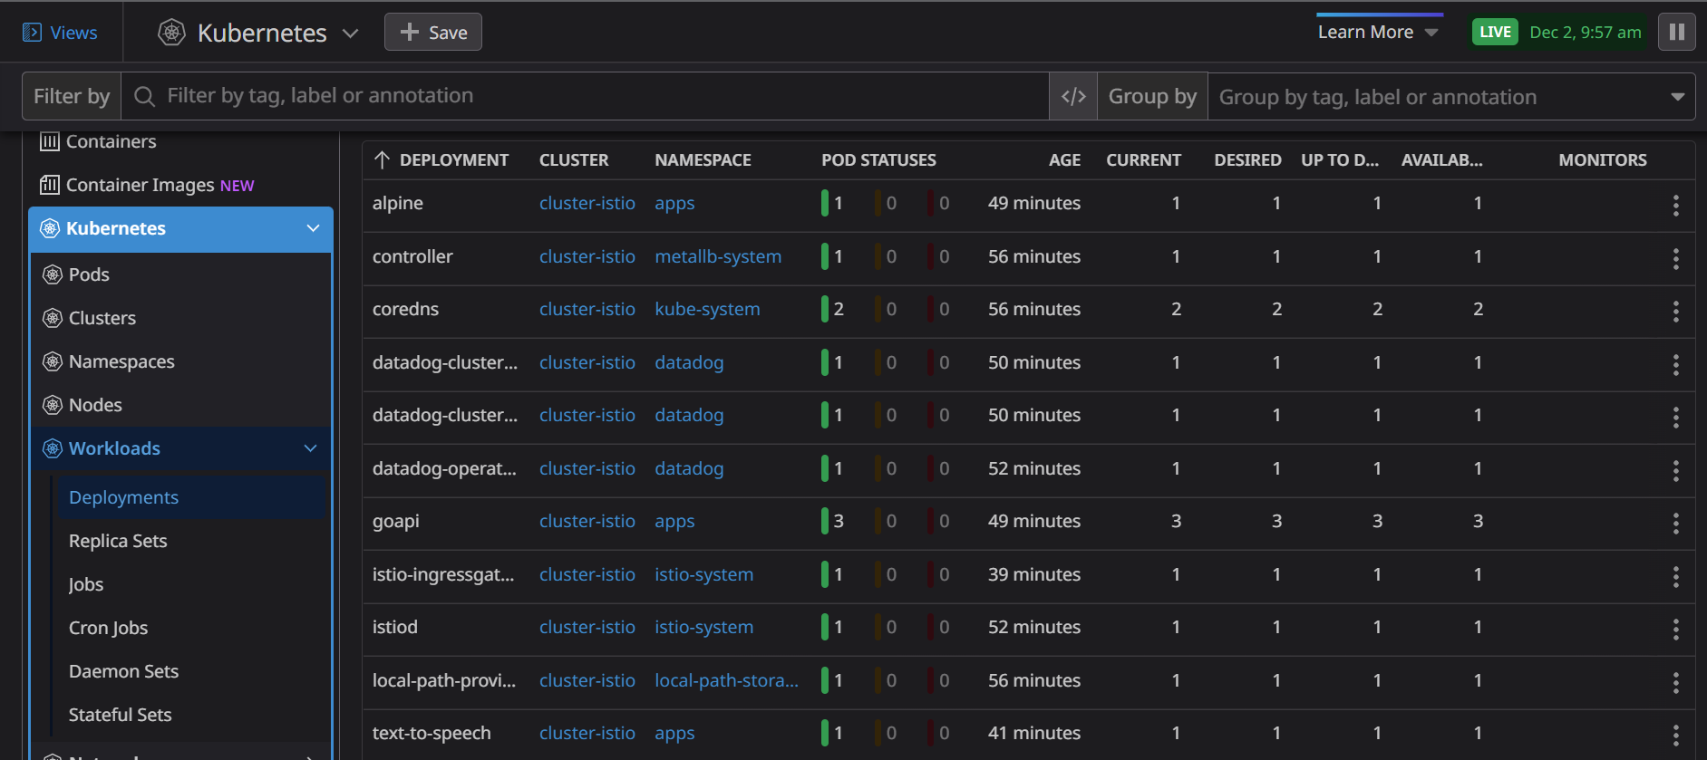Open metallb-system namespace link
Viewport: 1707px width, 760px height.
pos(718,256)
